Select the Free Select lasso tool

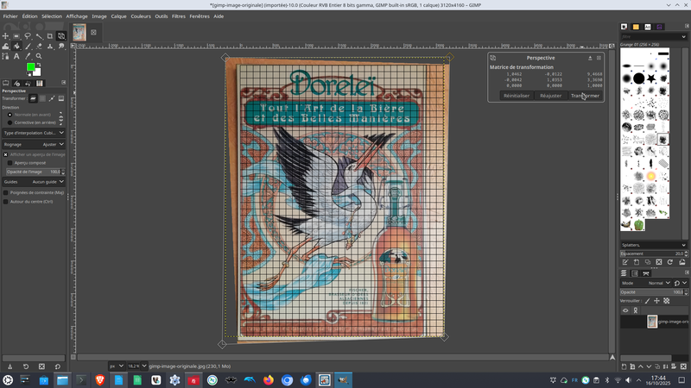(x=28, y=36)
